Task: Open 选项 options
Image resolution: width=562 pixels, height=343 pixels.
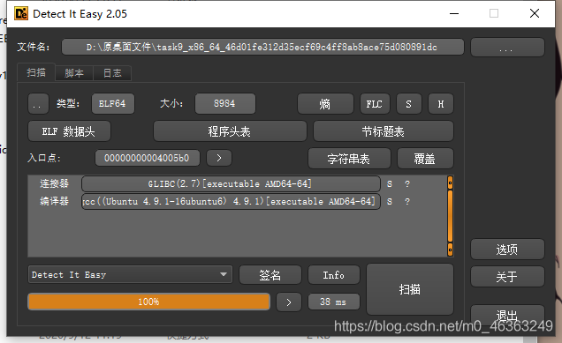Action: pyautogui.click(x=507, y=250)
